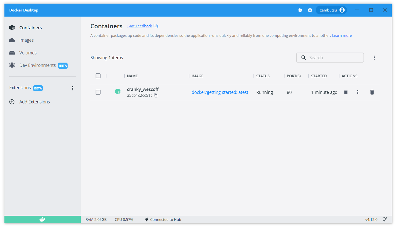Toggle the select-all containers checkbox
The width and height of the screenshot is (396, 226).
(x=98, y=76)
